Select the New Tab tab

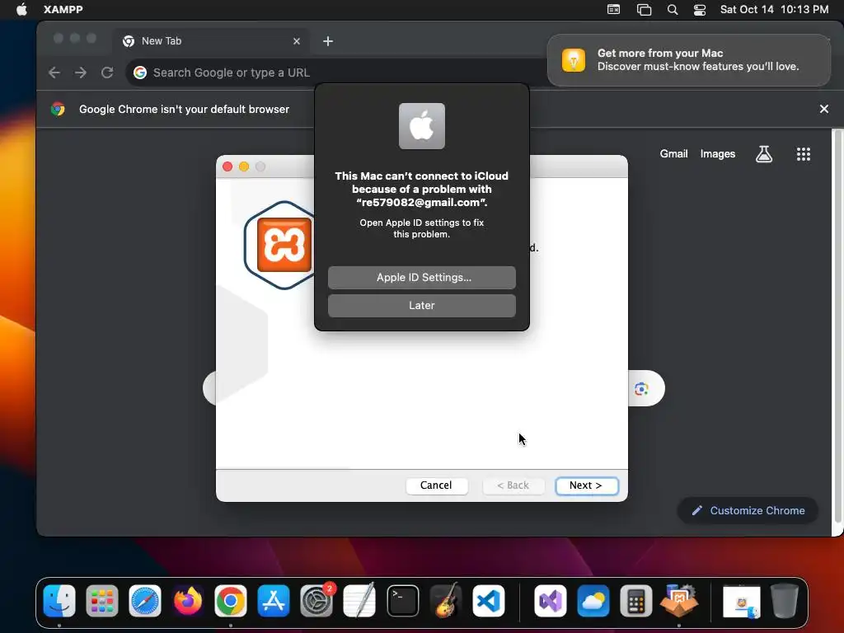pos(211,41)
